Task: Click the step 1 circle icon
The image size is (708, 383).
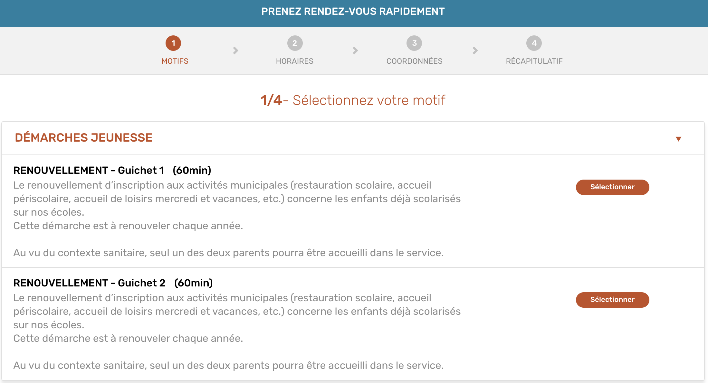Action: (173, 43)
